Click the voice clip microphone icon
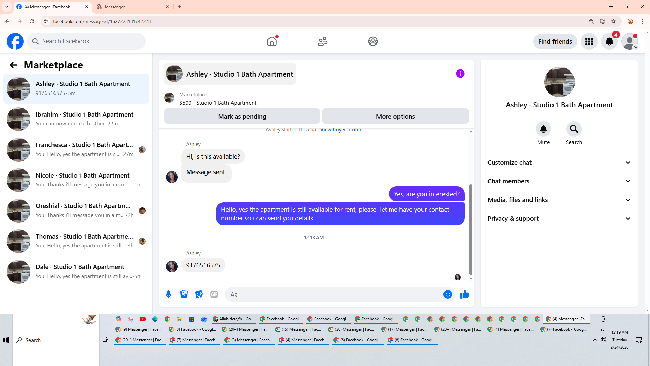This screenshot has width=650, height=366. click(x=168, y=294)
